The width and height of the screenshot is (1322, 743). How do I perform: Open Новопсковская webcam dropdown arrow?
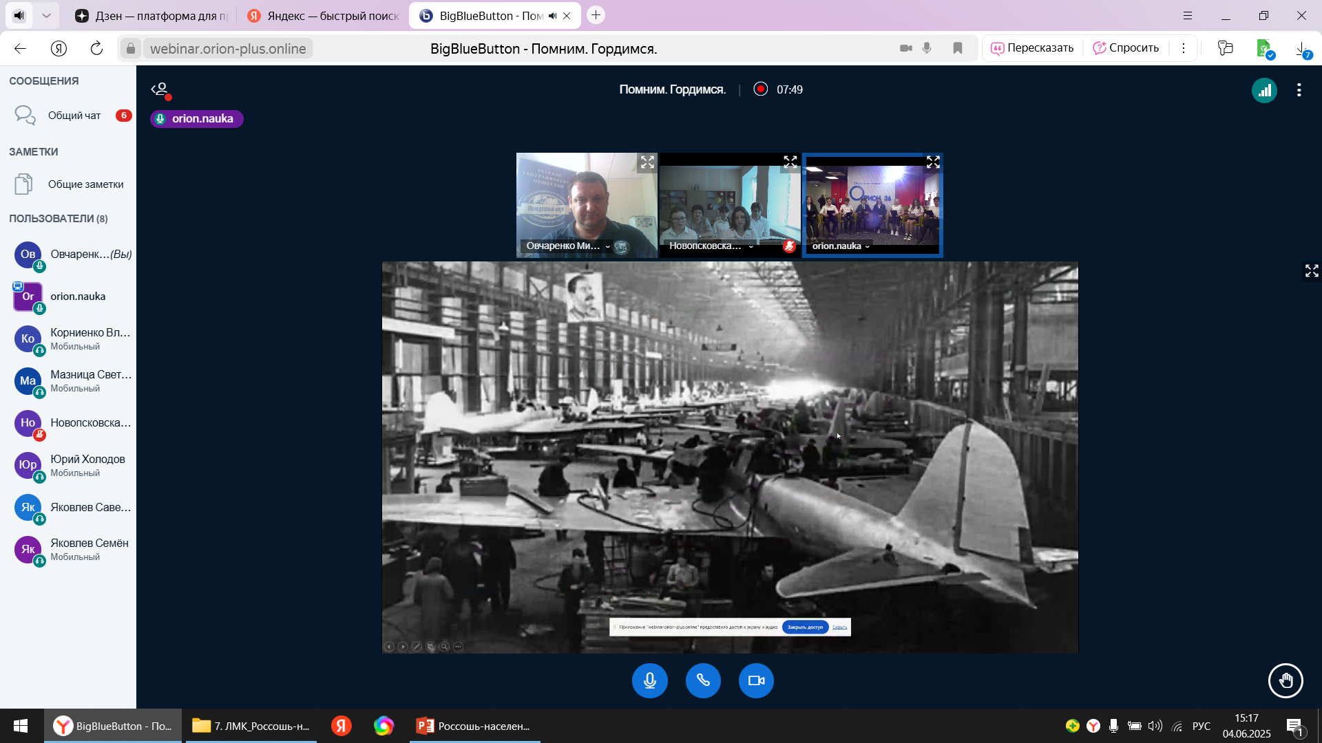751,246
